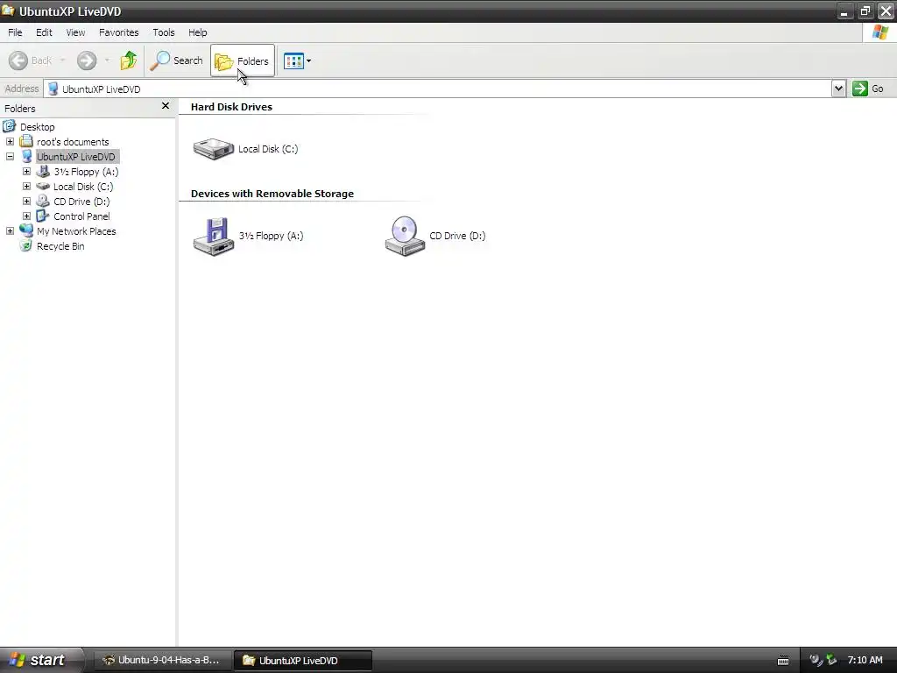Select 3½ Floppy (A:) in tree

pos(86,172)
